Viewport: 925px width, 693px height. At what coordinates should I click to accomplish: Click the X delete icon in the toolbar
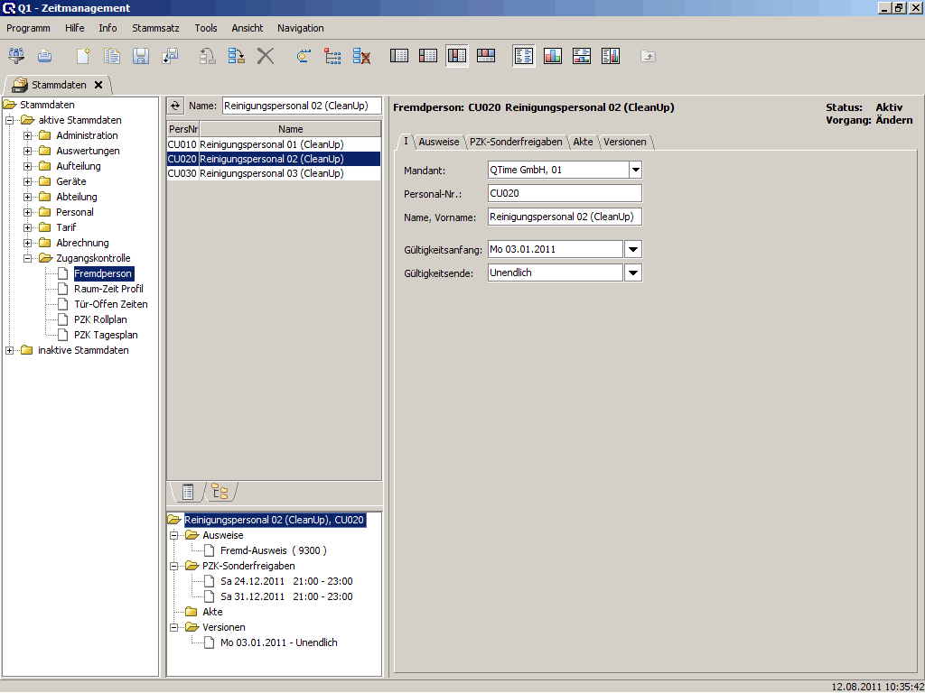point(265,56)
